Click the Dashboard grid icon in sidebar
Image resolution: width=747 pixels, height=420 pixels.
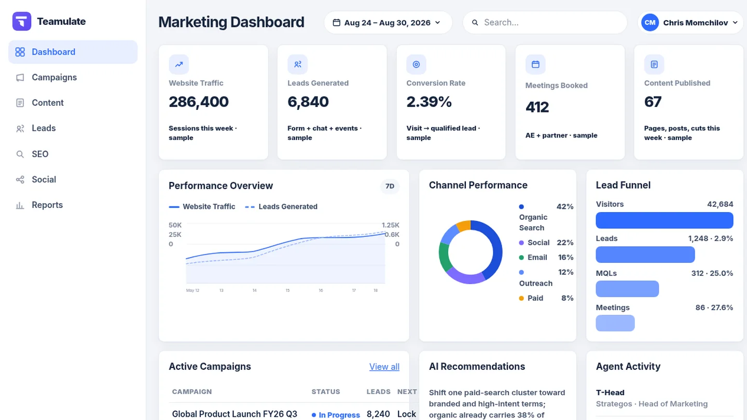20,52
